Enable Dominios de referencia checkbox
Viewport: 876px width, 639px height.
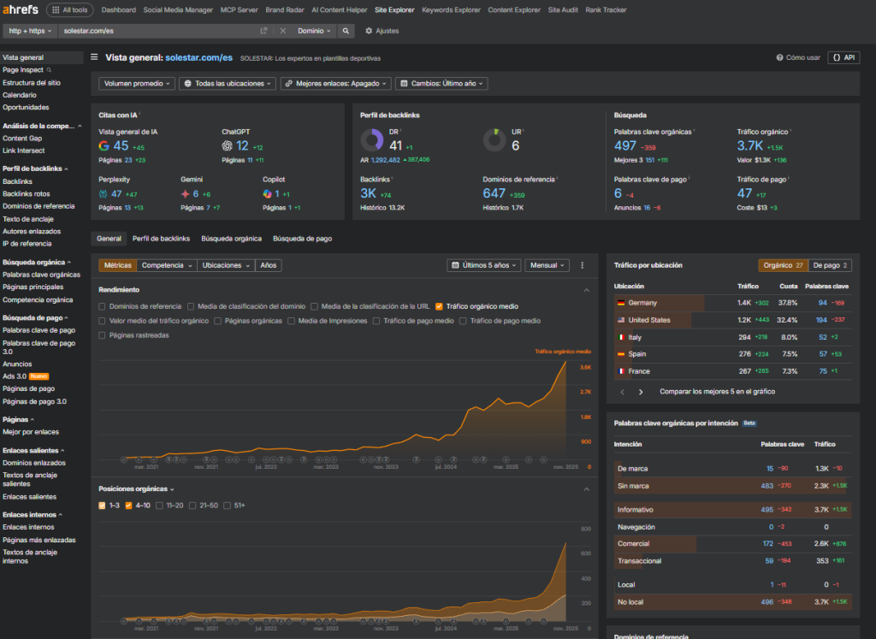tap(103, 306)
